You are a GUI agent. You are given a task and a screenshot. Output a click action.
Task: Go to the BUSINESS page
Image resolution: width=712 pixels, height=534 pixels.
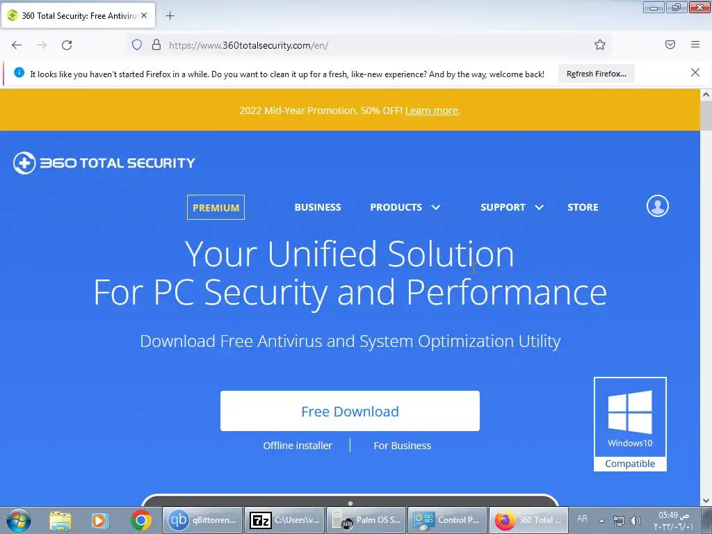(x=318, y=207)
